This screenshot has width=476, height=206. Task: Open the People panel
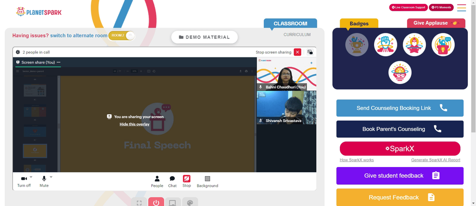pos(157,181)
